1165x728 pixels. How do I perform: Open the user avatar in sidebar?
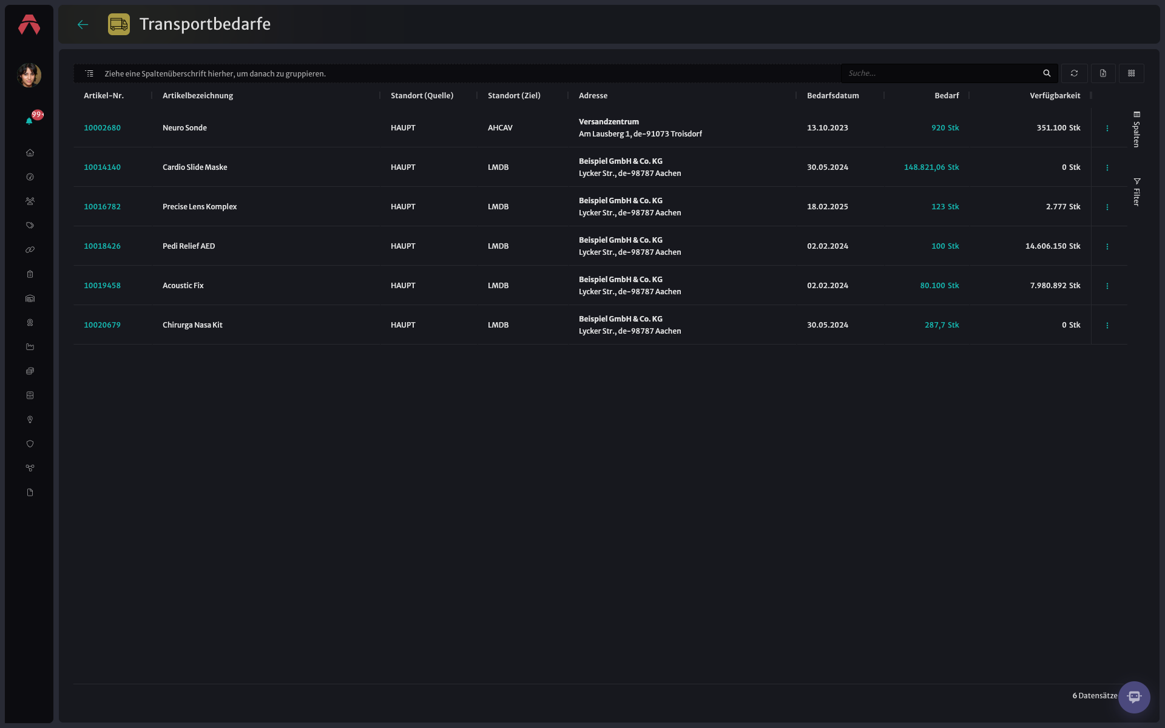tap(29, 75)
